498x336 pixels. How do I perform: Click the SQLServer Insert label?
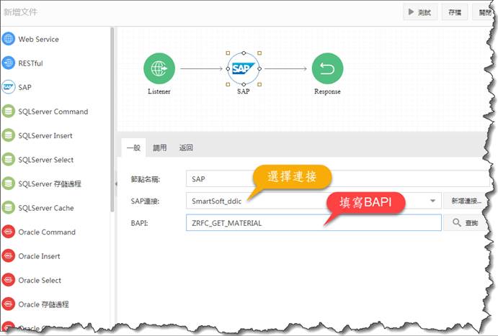[45, 136]
